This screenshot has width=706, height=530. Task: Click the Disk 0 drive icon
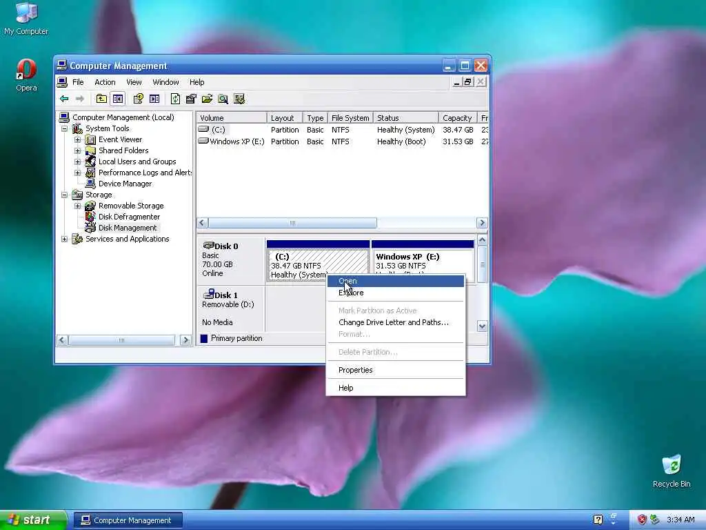point(208,245)
